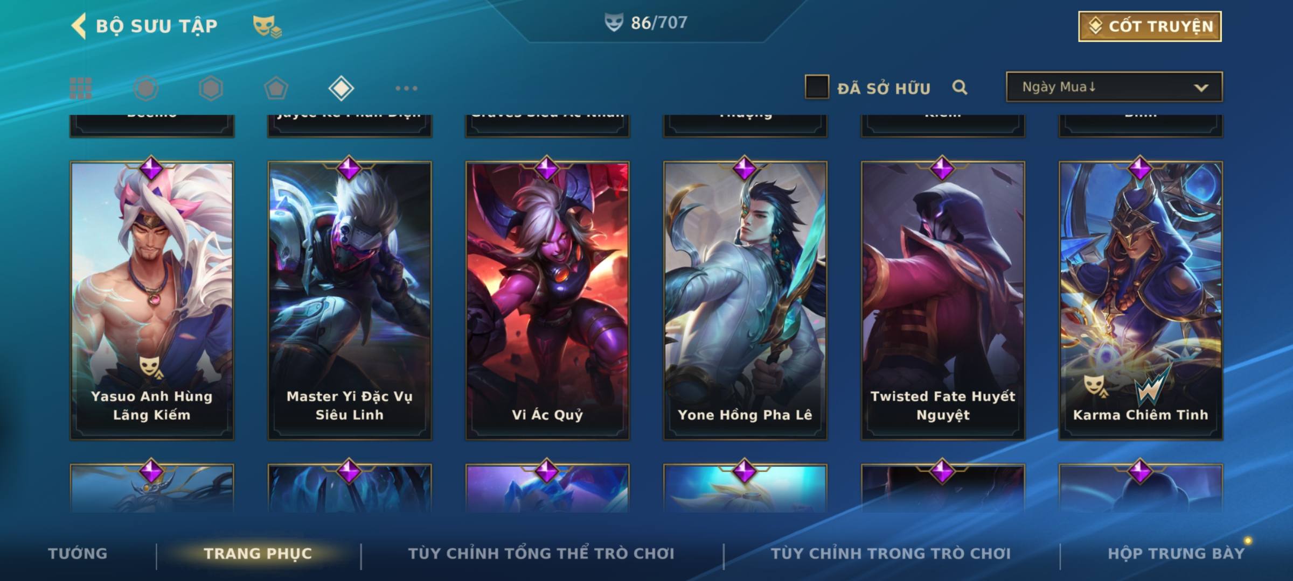This screenshot has height=581, width=1293.
Task: Tick the Đã Sở Hữu checkbox
Action: pyautogui.click(x=817, y=87)
